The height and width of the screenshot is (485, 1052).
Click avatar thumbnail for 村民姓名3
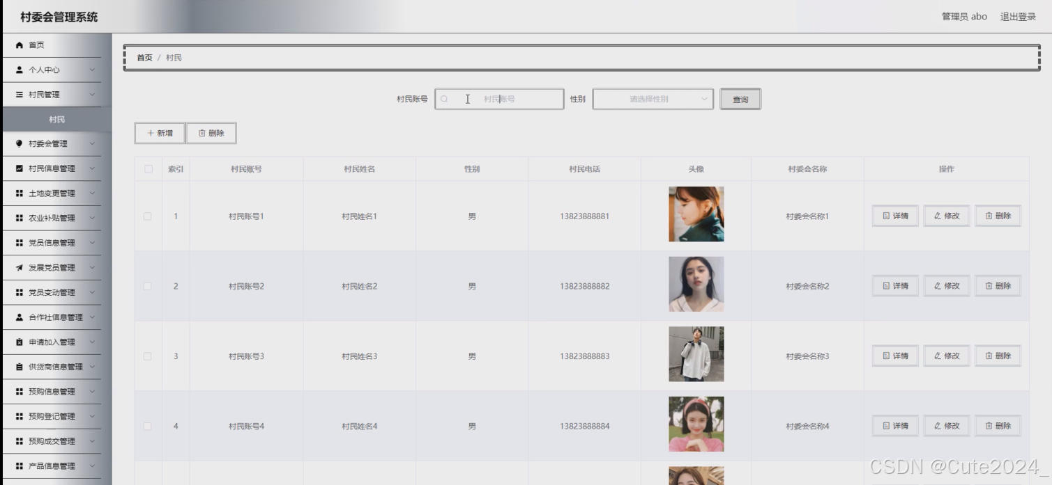point(696,354)
